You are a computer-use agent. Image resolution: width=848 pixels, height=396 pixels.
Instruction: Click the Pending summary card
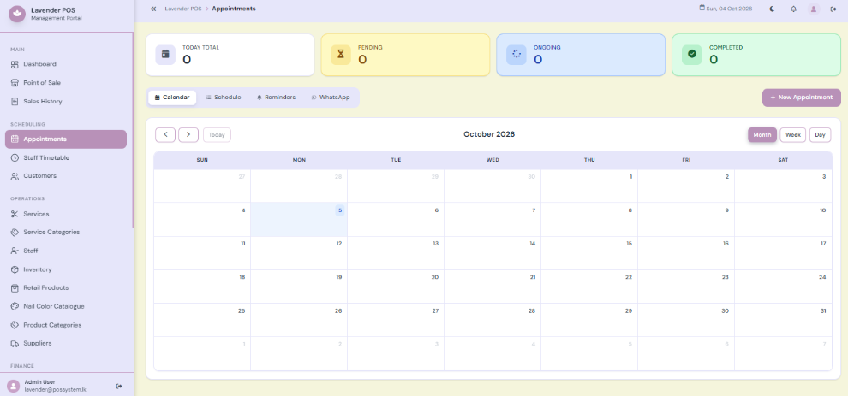[x=406, y=55]
